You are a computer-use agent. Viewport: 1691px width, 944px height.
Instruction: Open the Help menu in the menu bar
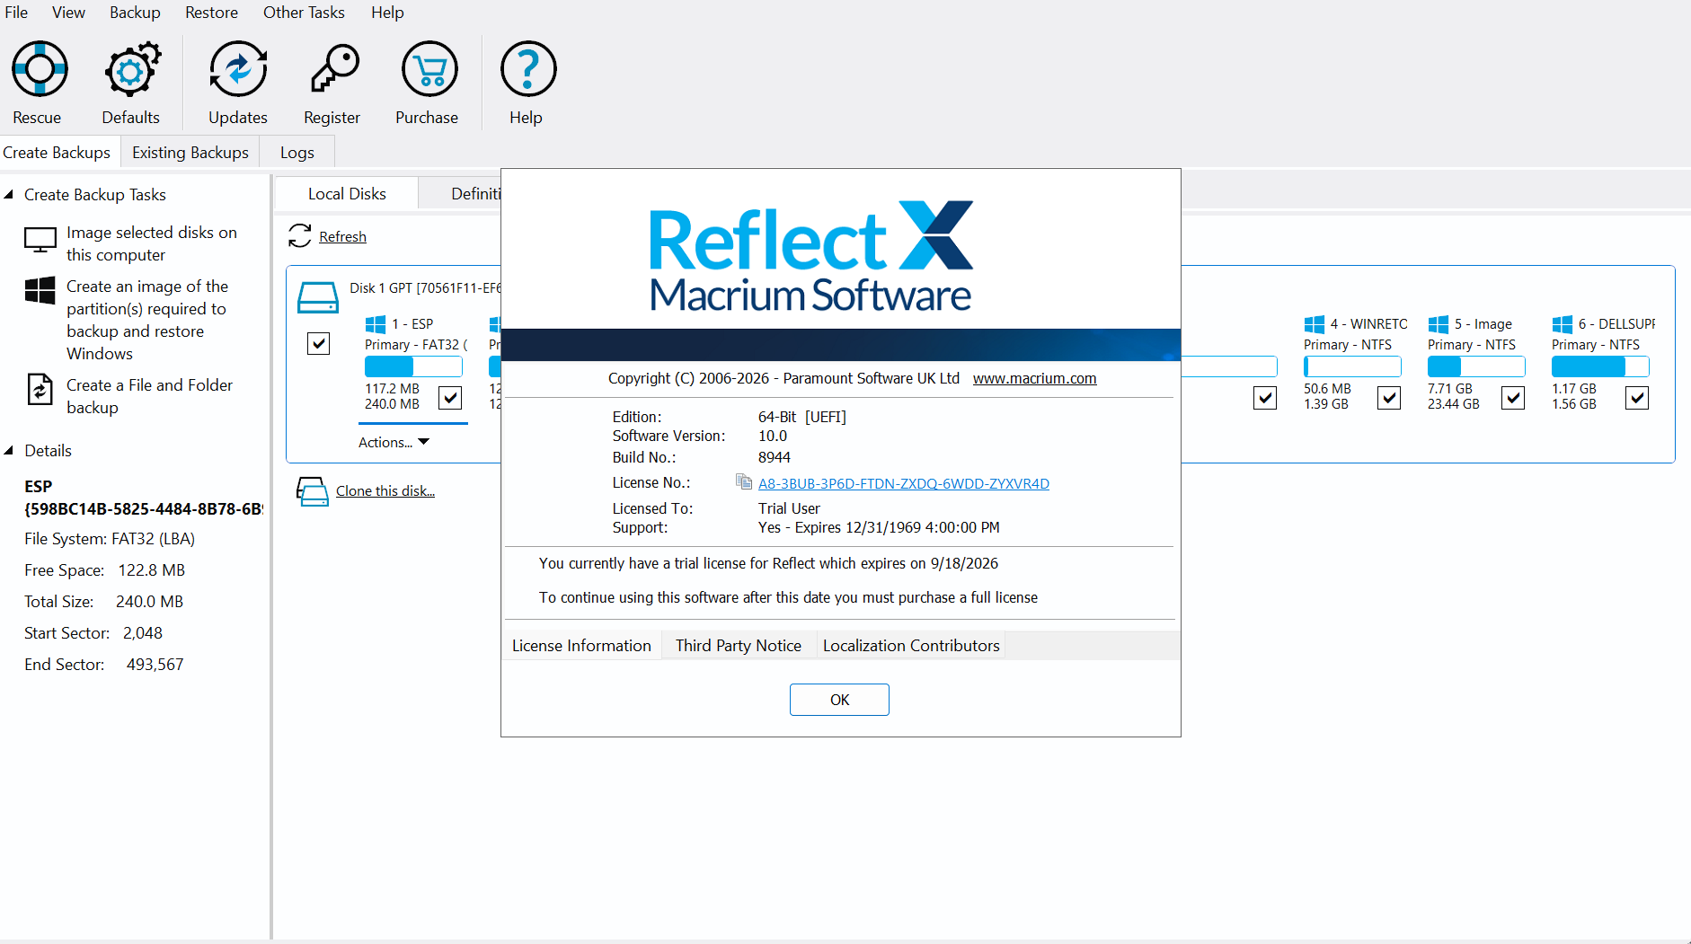coord(387,13)
